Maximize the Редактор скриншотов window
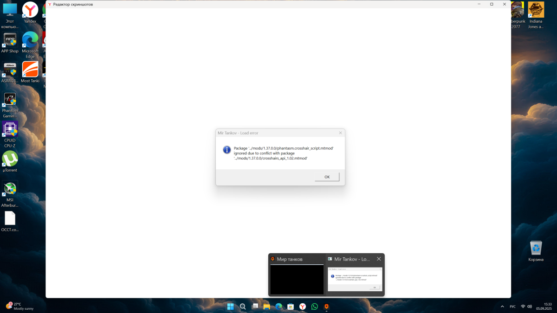The height and width of the screenshot is (313, 557). [x=492, y=4]
